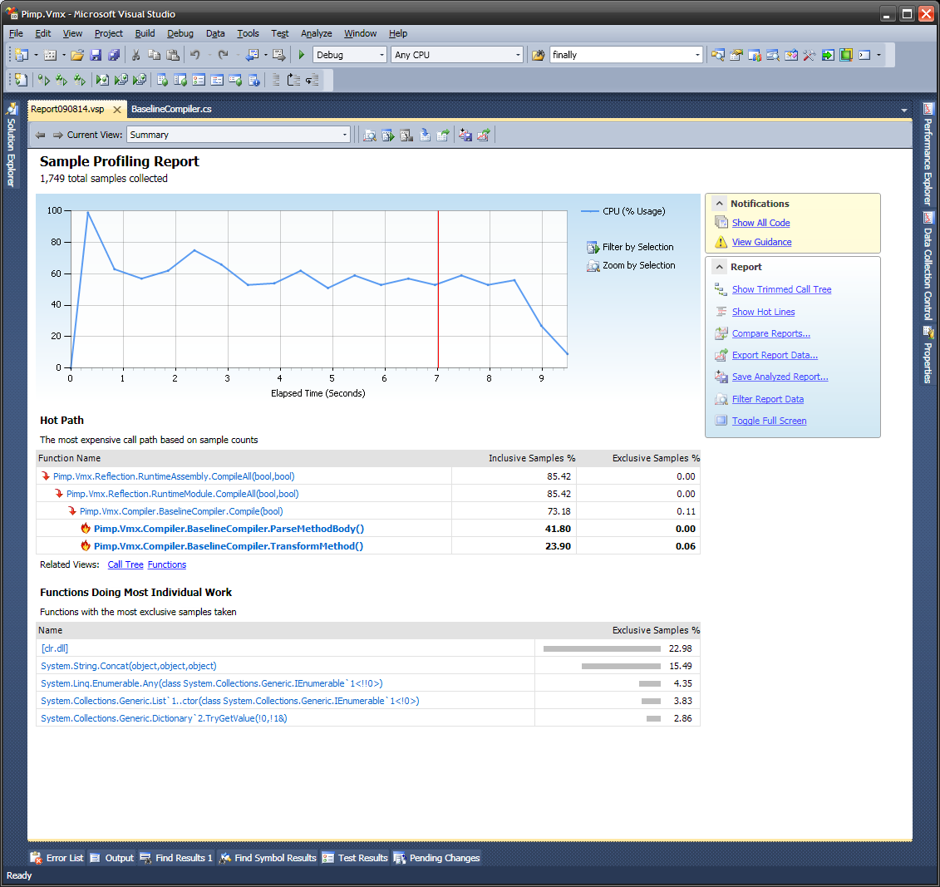
Task: Open the Current View Summary dropdown
Action: click(x=239, y=135)
